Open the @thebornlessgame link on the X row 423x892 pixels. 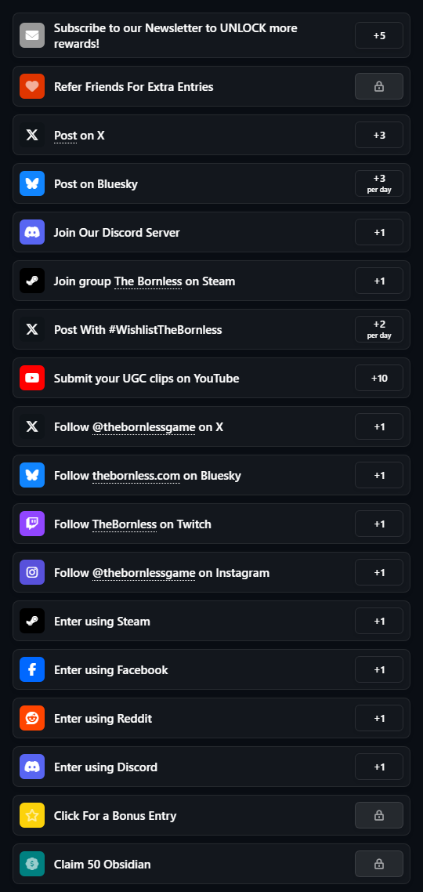tap(144, 426)
